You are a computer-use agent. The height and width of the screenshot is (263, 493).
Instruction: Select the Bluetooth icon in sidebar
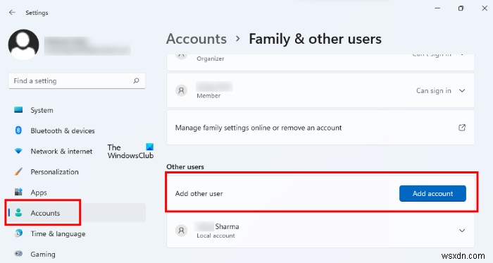(18, 130)
